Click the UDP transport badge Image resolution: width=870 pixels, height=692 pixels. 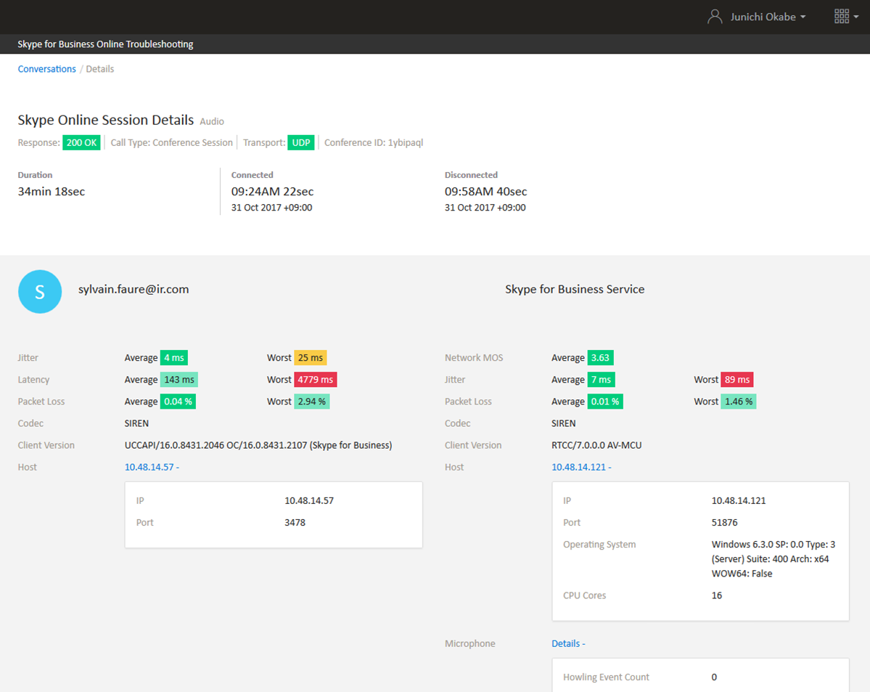pos(300,143)
